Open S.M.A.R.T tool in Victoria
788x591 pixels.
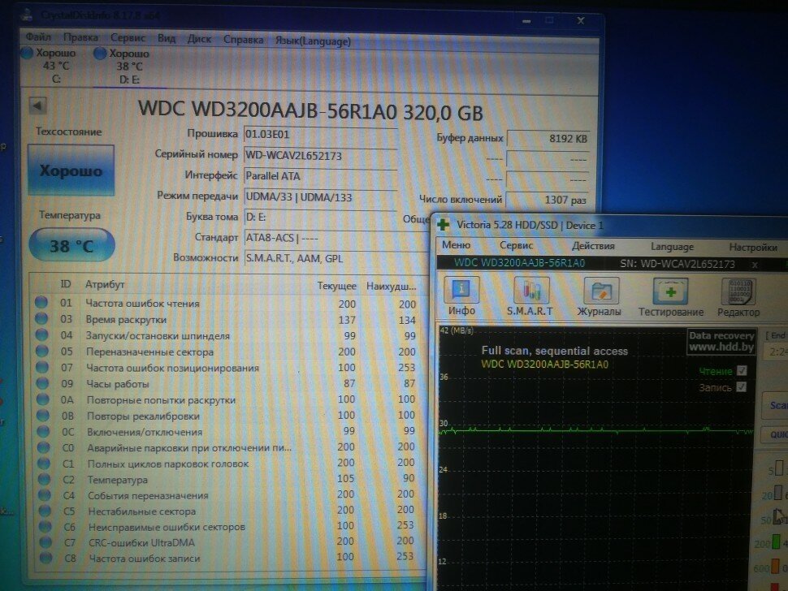pyautogui.click(x=530, y=297)
